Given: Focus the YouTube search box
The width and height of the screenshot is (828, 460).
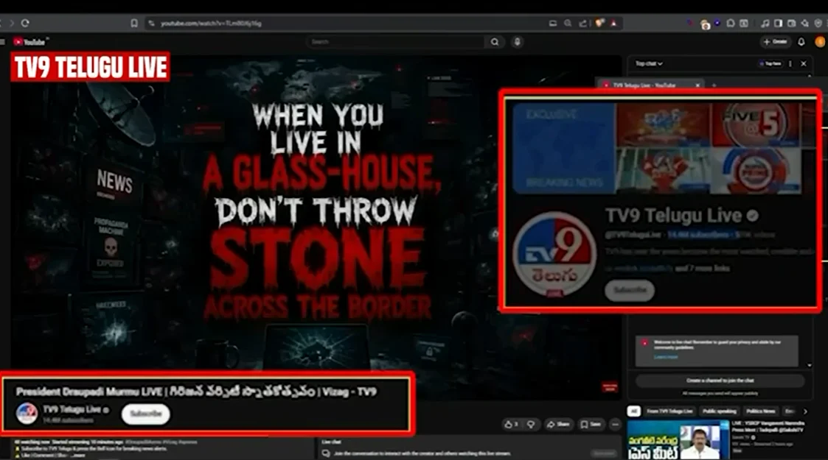Looking at the screenshot, I should point(395,42).
